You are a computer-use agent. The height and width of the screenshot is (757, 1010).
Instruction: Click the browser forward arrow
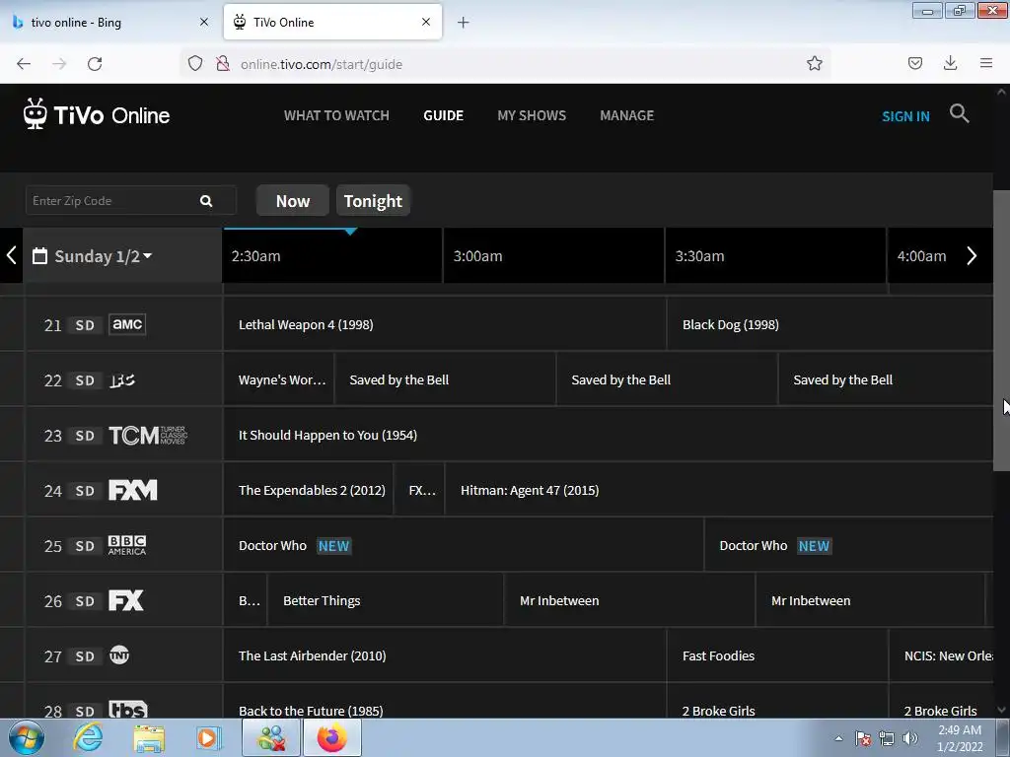pos(59,64)
